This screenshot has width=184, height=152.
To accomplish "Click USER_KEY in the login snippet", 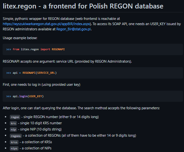I will point(36,96).
